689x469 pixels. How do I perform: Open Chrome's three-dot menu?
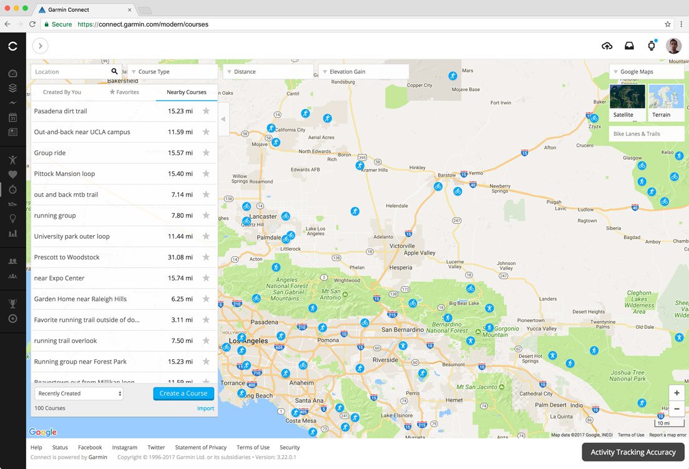coord(682,24)
